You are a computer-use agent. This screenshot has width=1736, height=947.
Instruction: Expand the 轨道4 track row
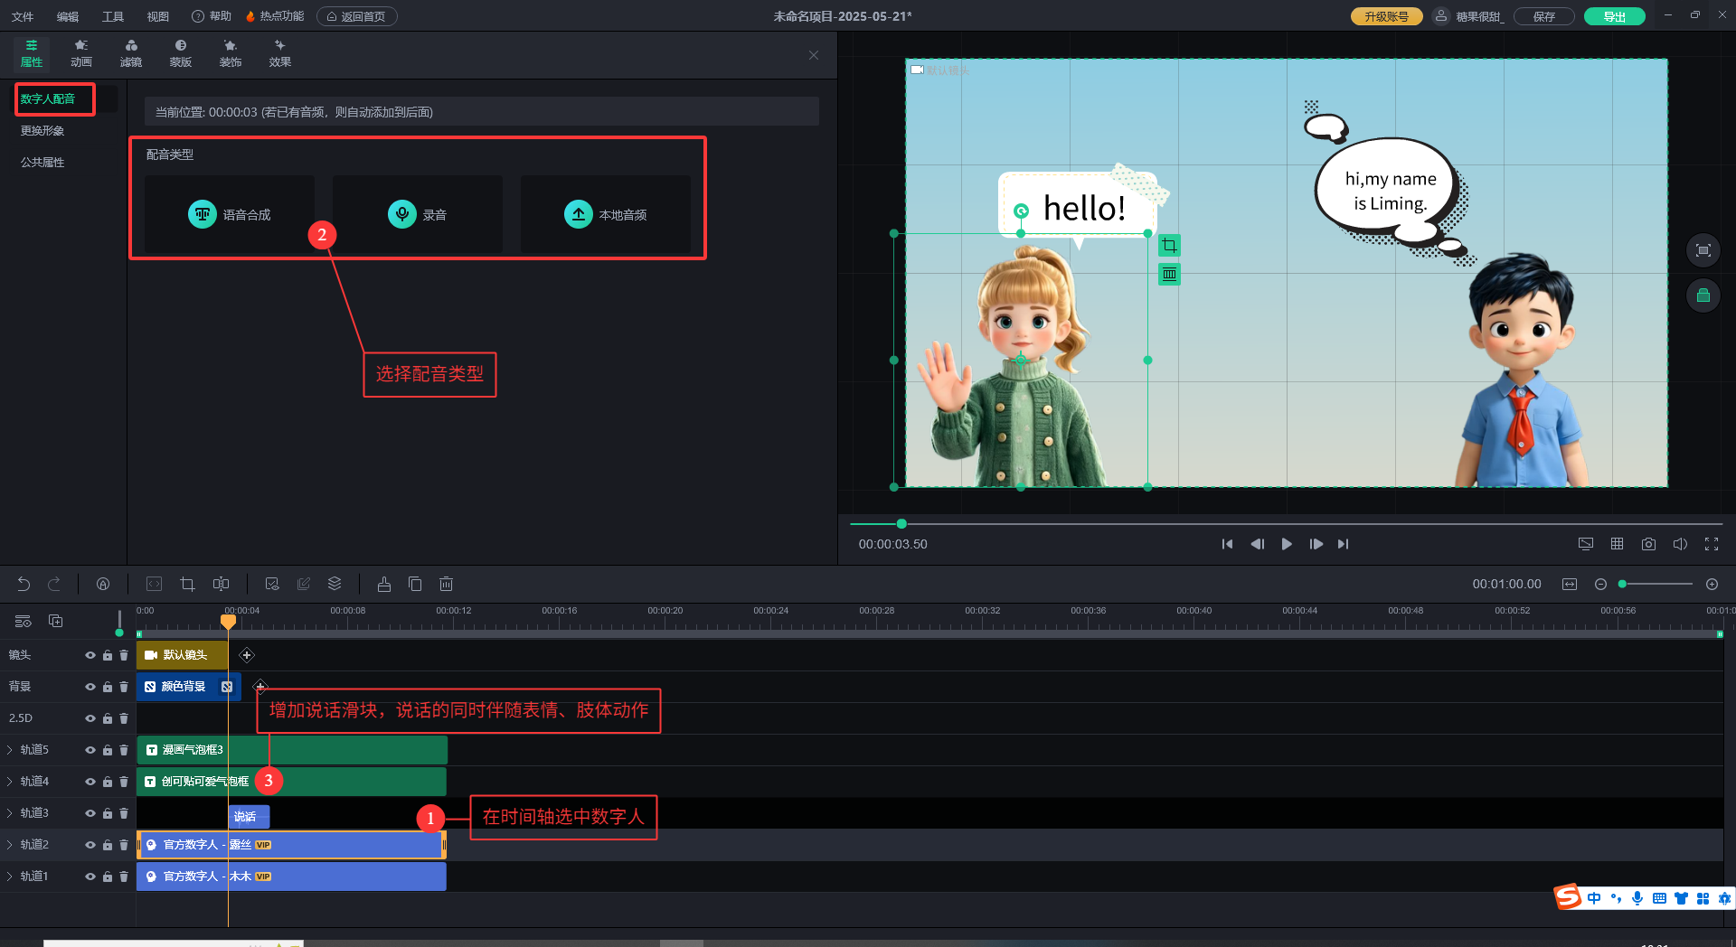click(10, 782)
